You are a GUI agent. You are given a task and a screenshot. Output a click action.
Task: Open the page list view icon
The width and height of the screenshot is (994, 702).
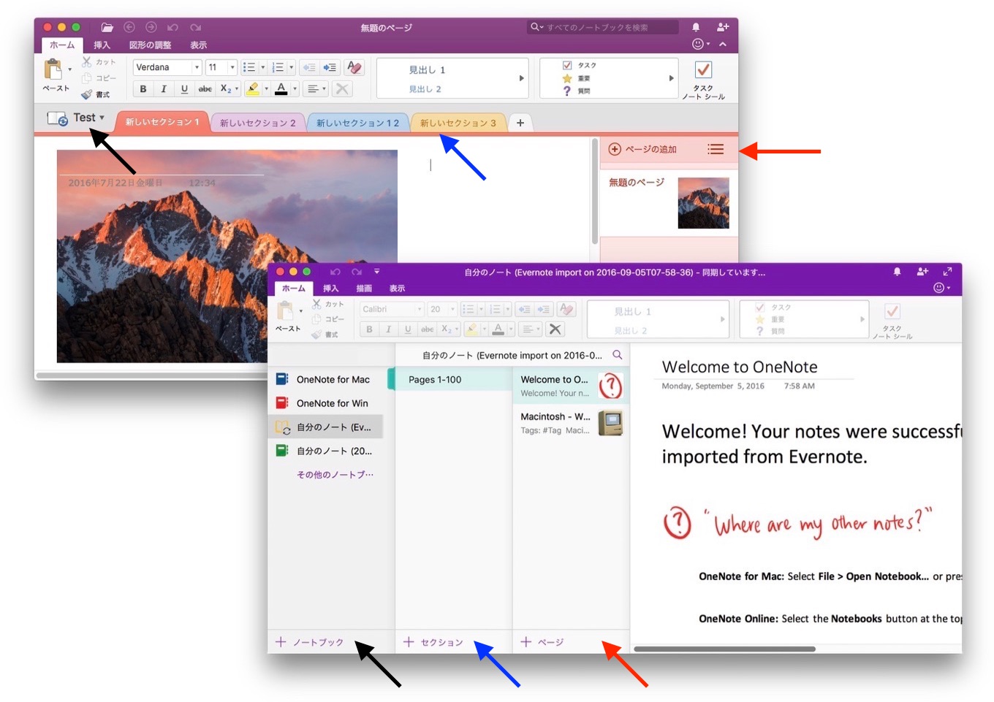[716, 149]
